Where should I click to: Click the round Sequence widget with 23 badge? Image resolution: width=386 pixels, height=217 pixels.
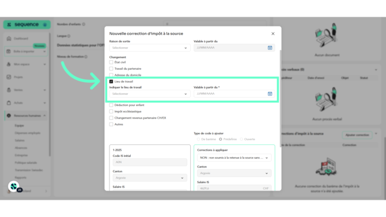click(x=14, y=186)
